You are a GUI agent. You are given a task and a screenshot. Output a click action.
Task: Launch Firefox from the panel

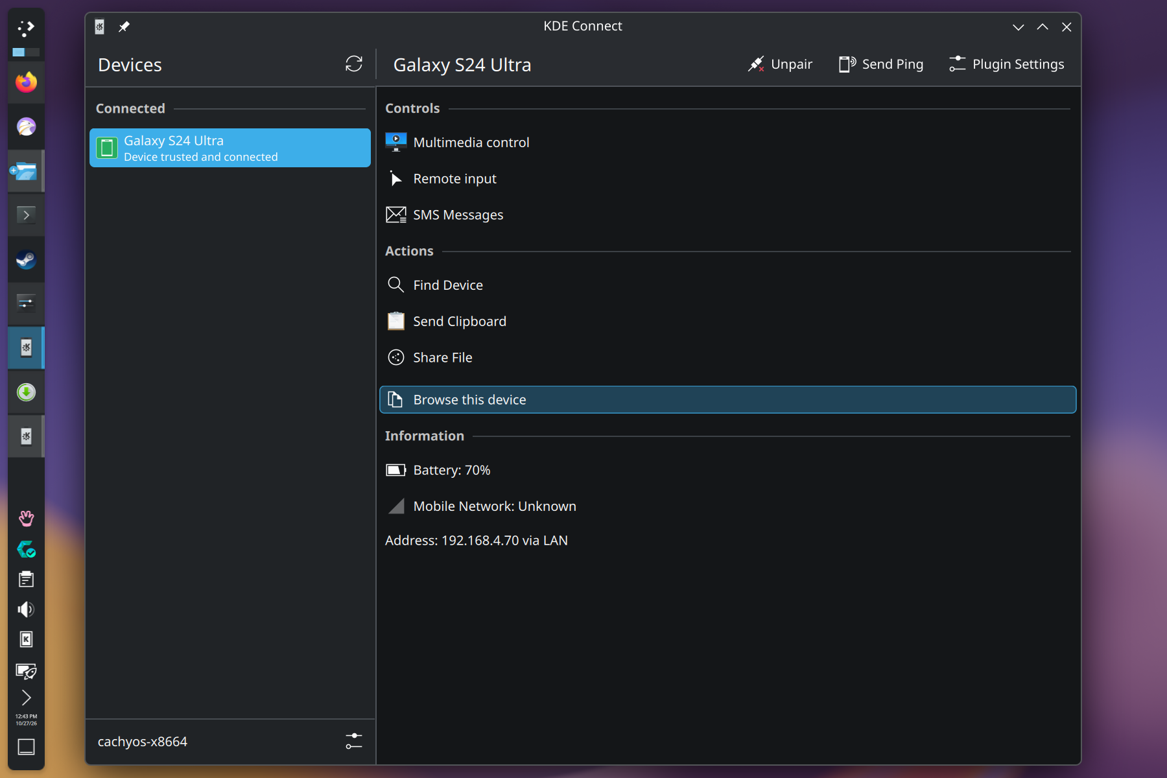[26, 82]
